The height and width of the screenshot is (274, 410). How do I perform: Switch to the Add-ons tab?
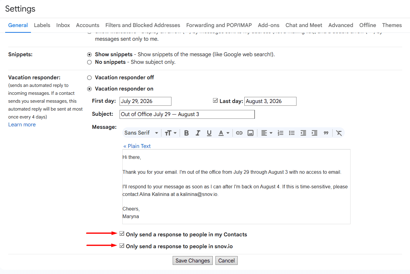pyautogui.click(x=269, y=25)
